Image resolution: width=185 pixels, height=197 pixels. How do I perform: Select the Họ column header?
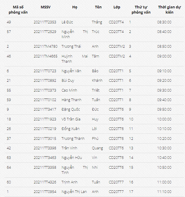[x=75, y=7]
